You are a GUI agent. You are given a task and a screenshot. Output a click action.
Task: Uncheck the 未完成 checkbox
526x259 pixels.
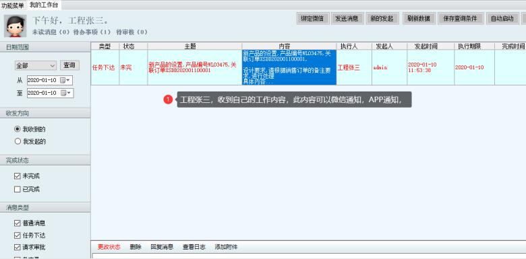(x=18, y=176)
